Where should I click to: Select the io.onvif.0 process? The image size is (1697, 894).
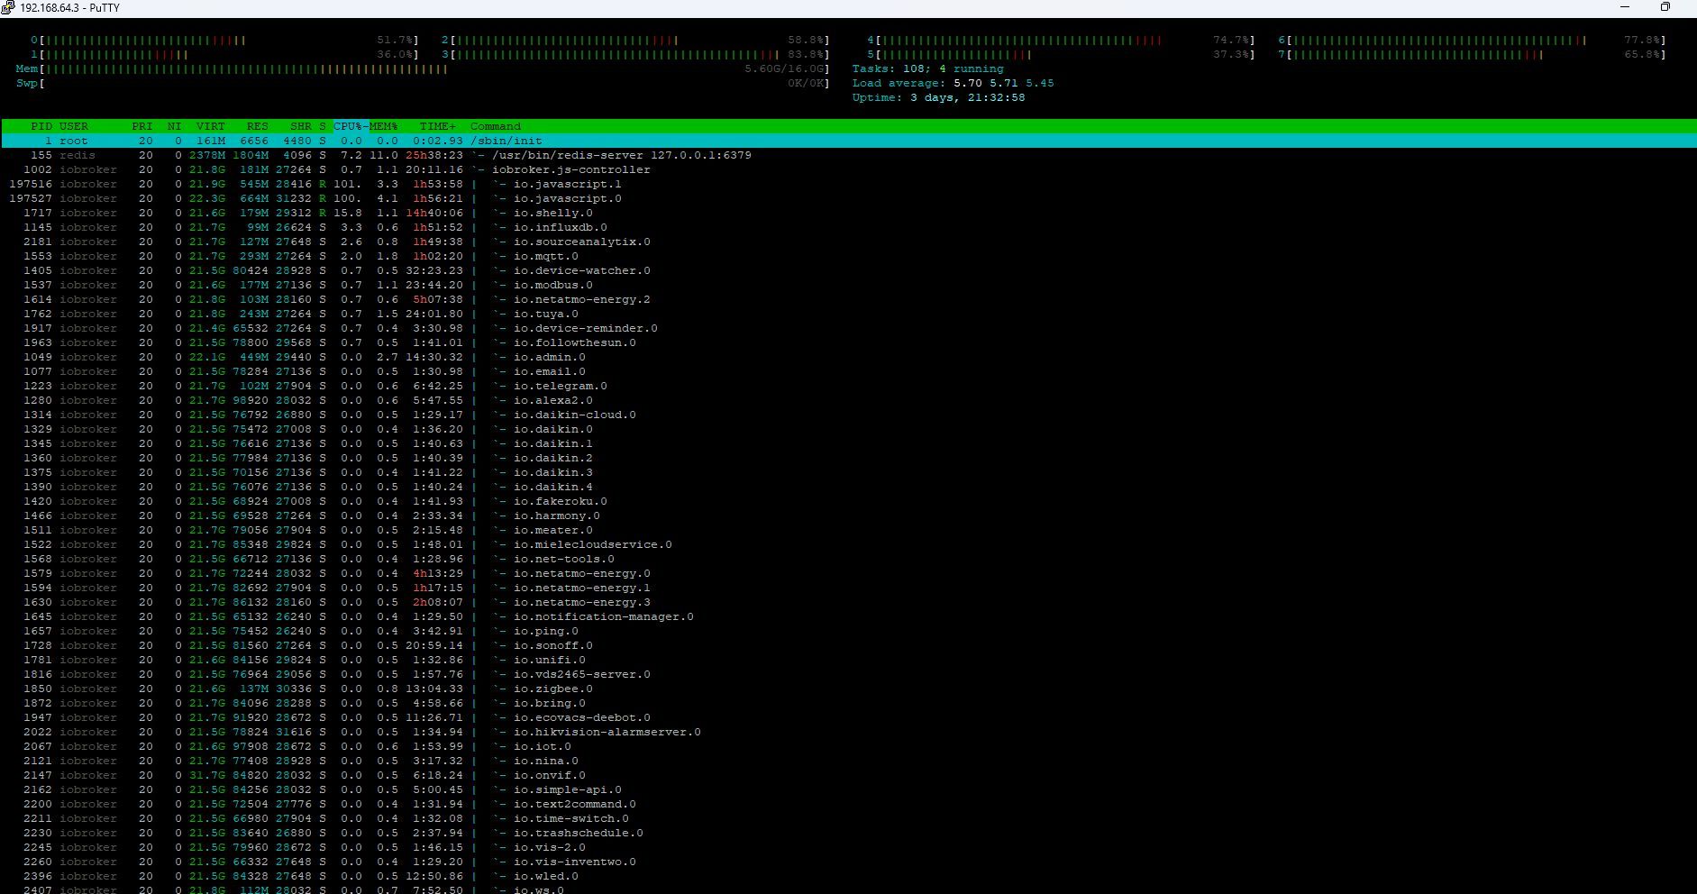(848, 775)
